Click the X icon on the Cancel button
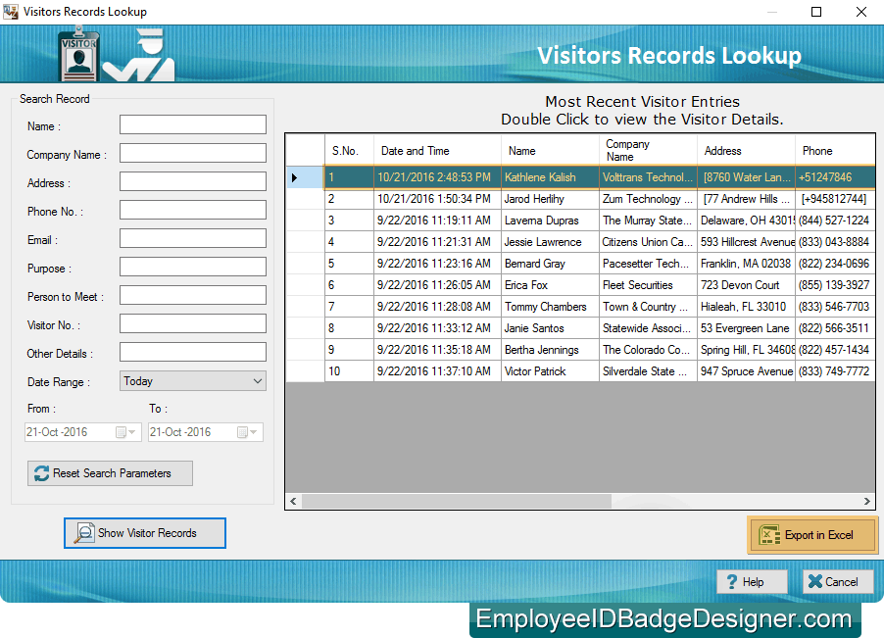 point(814,581)
